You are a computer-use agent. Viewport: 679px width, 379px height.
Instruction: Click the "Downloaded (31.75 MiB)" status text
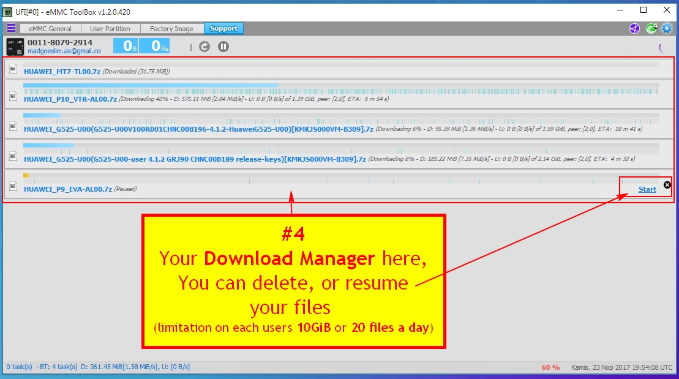point(136,72)
